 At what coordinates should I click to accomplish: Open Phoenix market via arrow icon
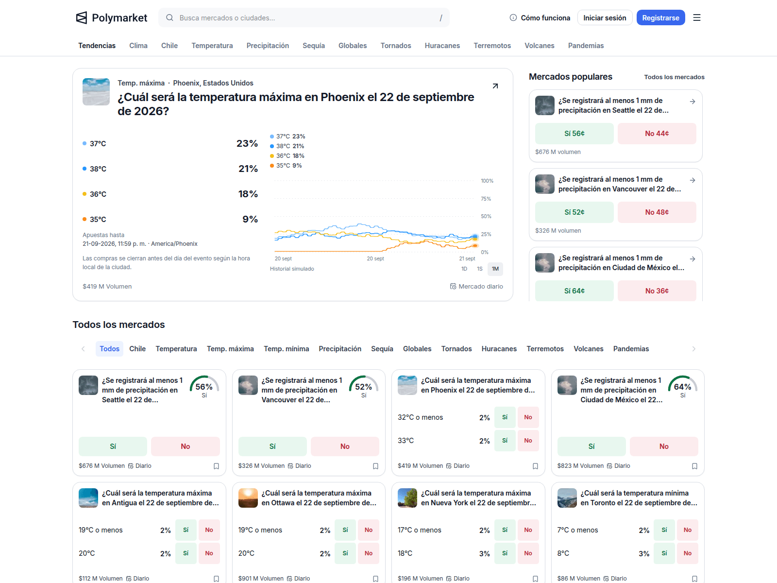click(x=495, y=86)
